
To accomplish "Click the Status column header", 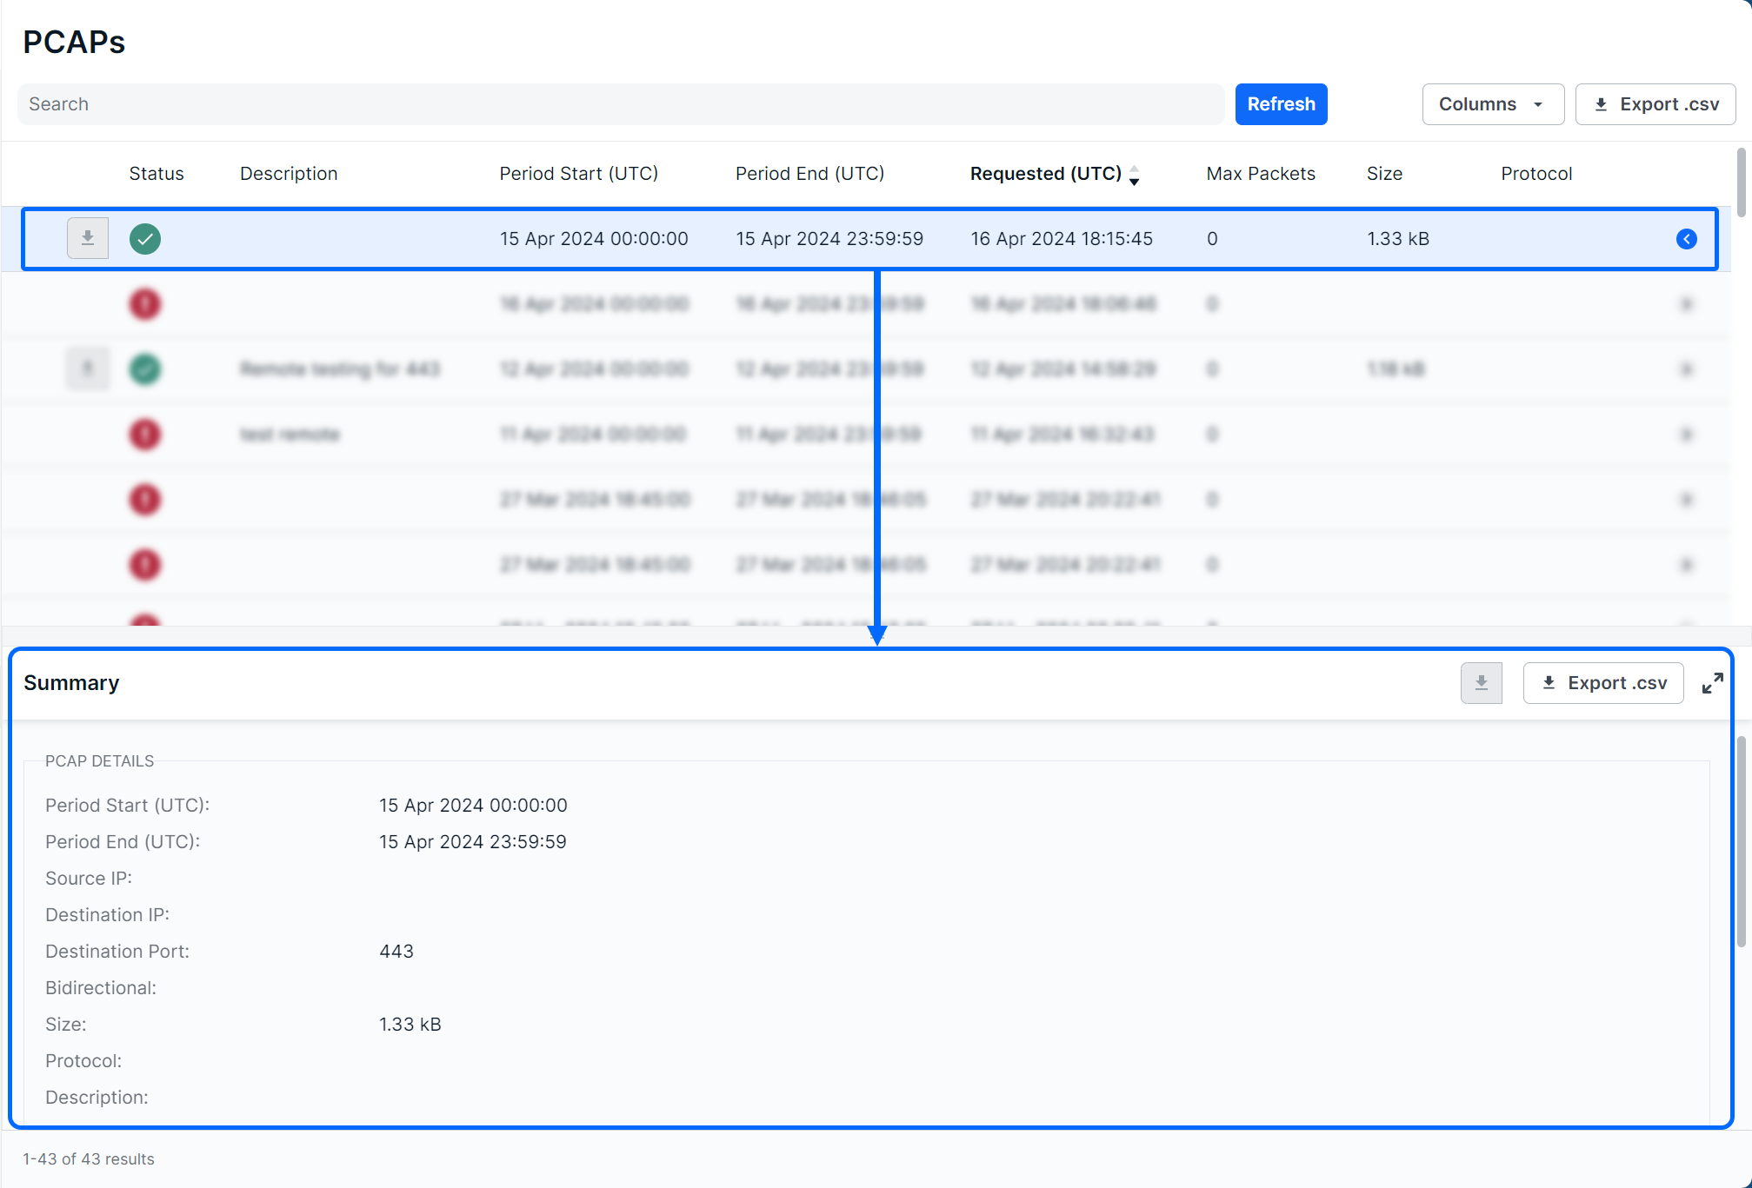I will click(157, 174).
